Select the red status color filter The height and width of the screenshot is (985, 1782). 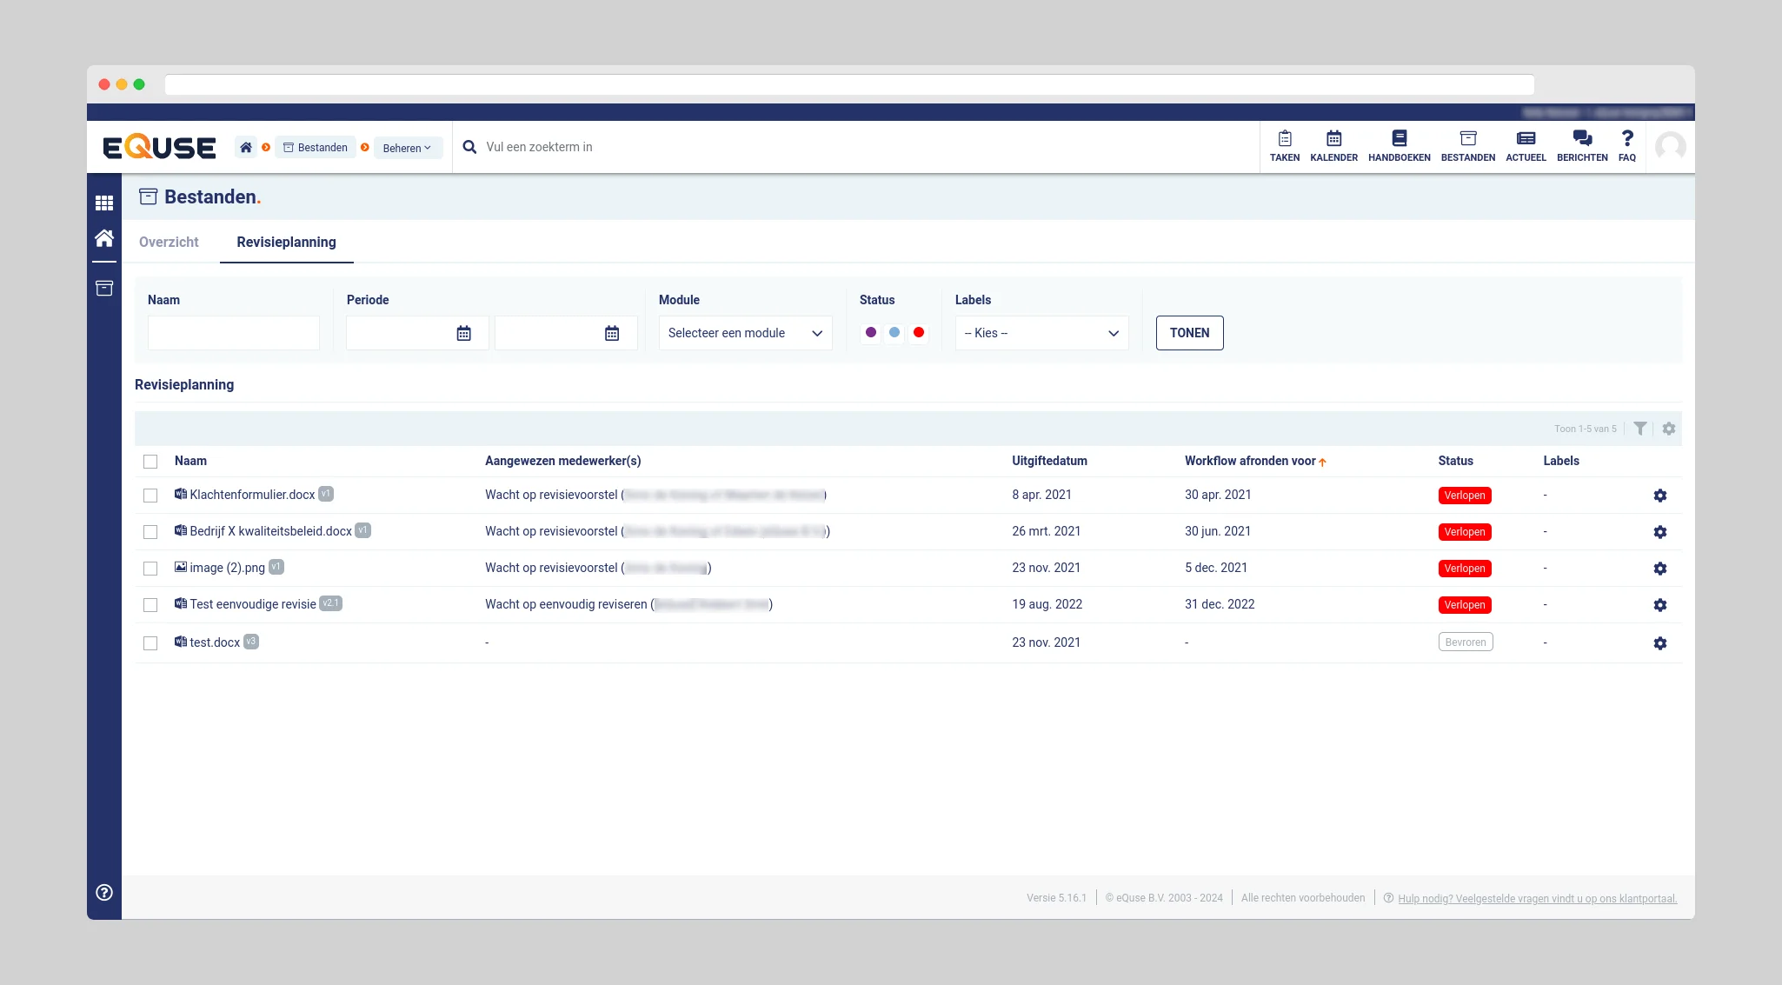coord(919,333)
